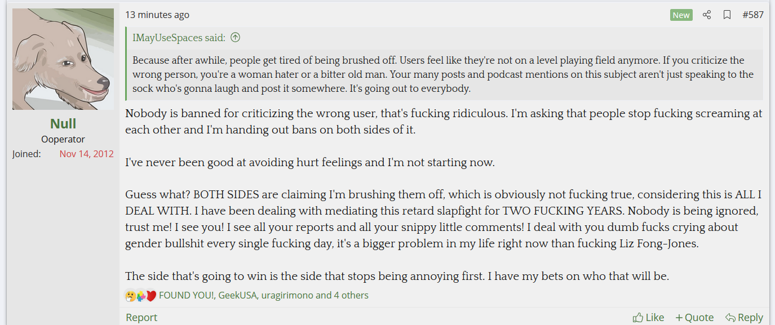This screenshot has width=775, height=325.
Task: Open the #587 post permalink
Action: [753, 15]
